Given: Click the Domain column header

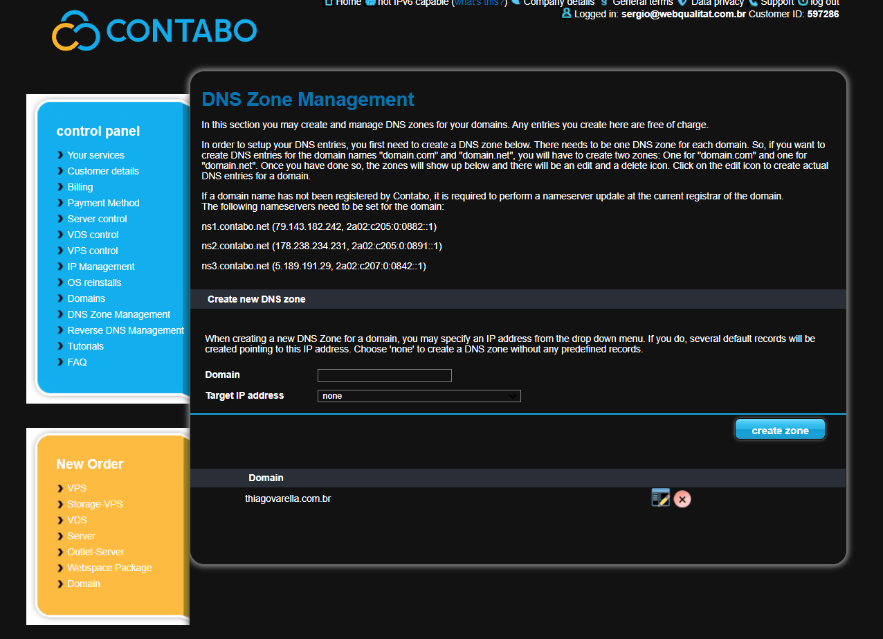Looking at the screenshot, I should [x=266, y=478].
